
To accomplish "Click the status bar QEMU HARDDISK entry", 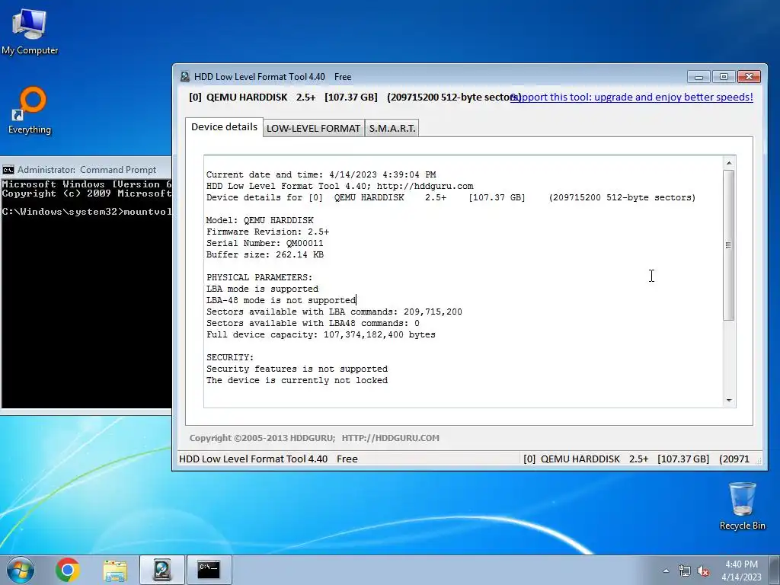I will pos(636,459).
